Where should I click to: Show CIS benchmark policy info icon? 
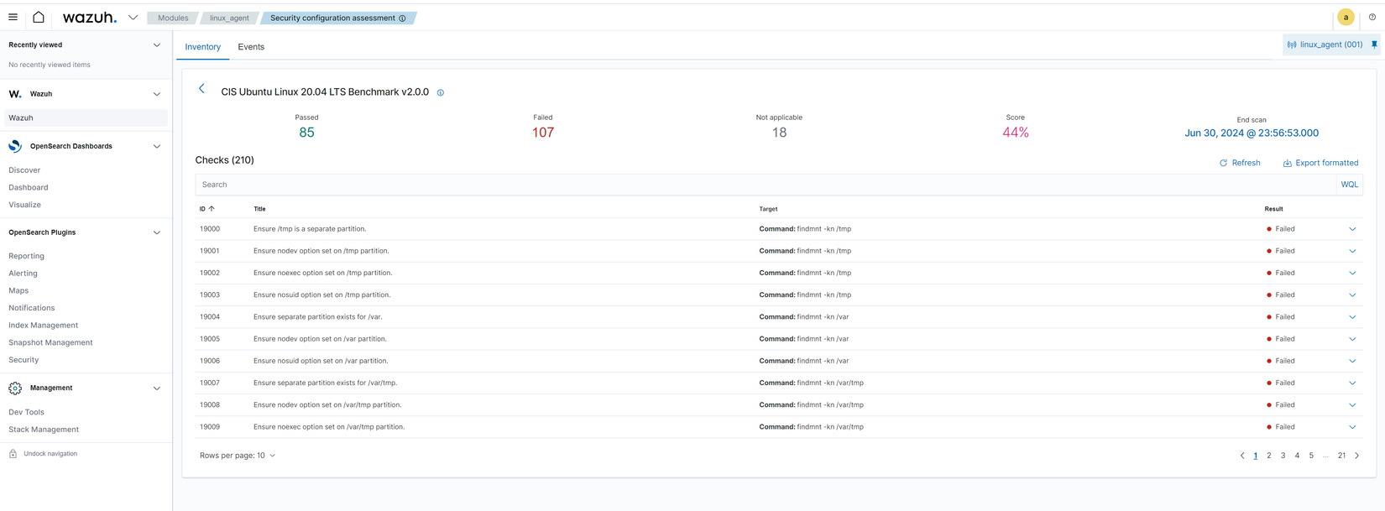(x=441, y=93)
